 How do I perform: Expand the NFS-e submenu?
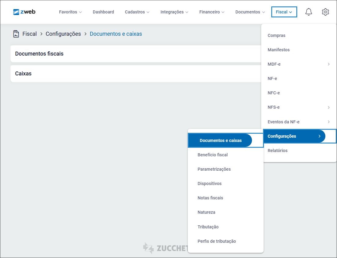coord(299,107)
